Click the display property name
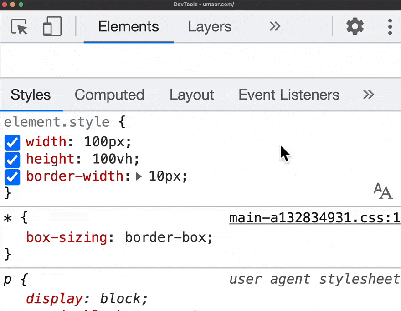 click(x=54, y=299)
